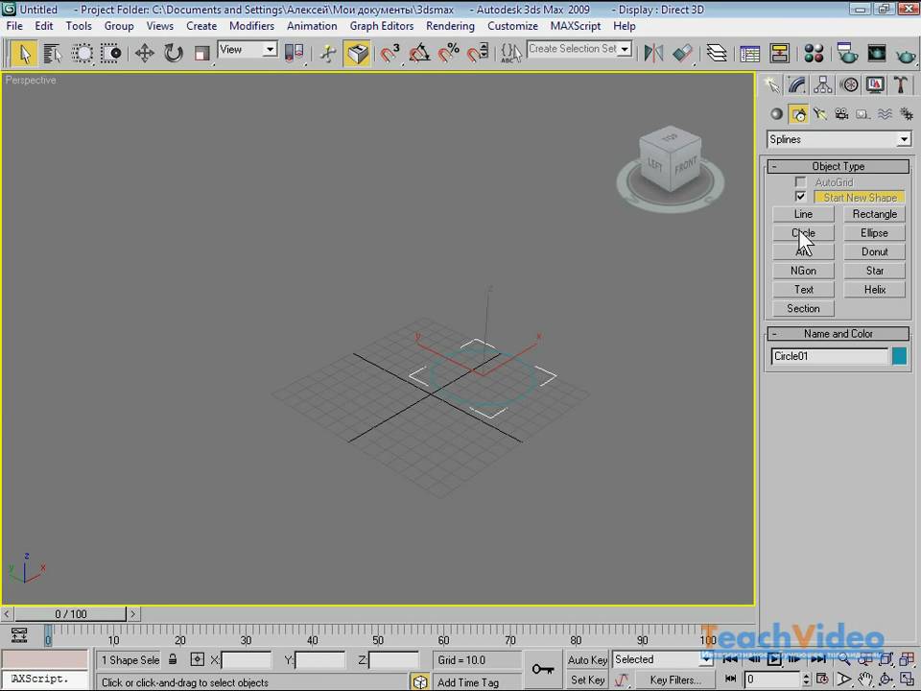
Task: Click the Mirror tool icon
Action: click(x=653, y=54)
